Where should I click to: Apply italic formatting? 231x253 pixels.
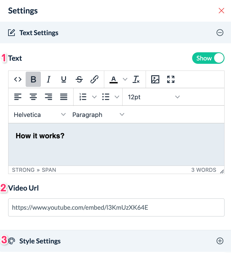[48, 80]
